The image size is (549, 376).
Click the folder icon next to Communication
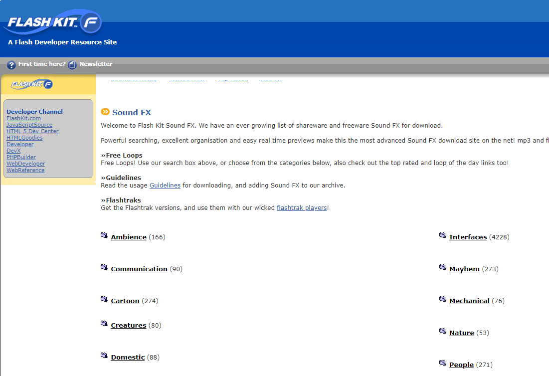click(x=104, y=267)
